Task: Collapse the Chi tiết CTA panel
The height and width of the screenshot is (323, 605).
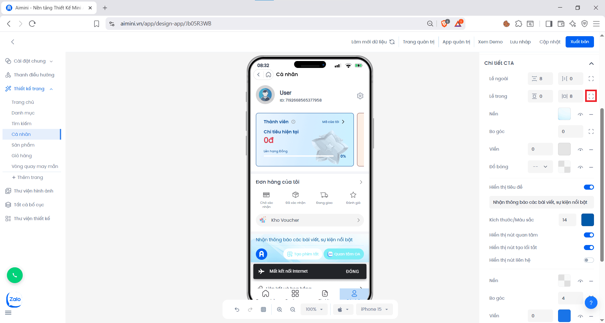Action: pos(591,63)
